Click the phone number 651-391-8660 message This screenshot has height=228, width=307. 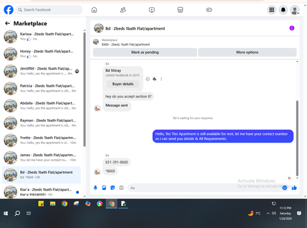pyautogui.click(x=117, y=162)
